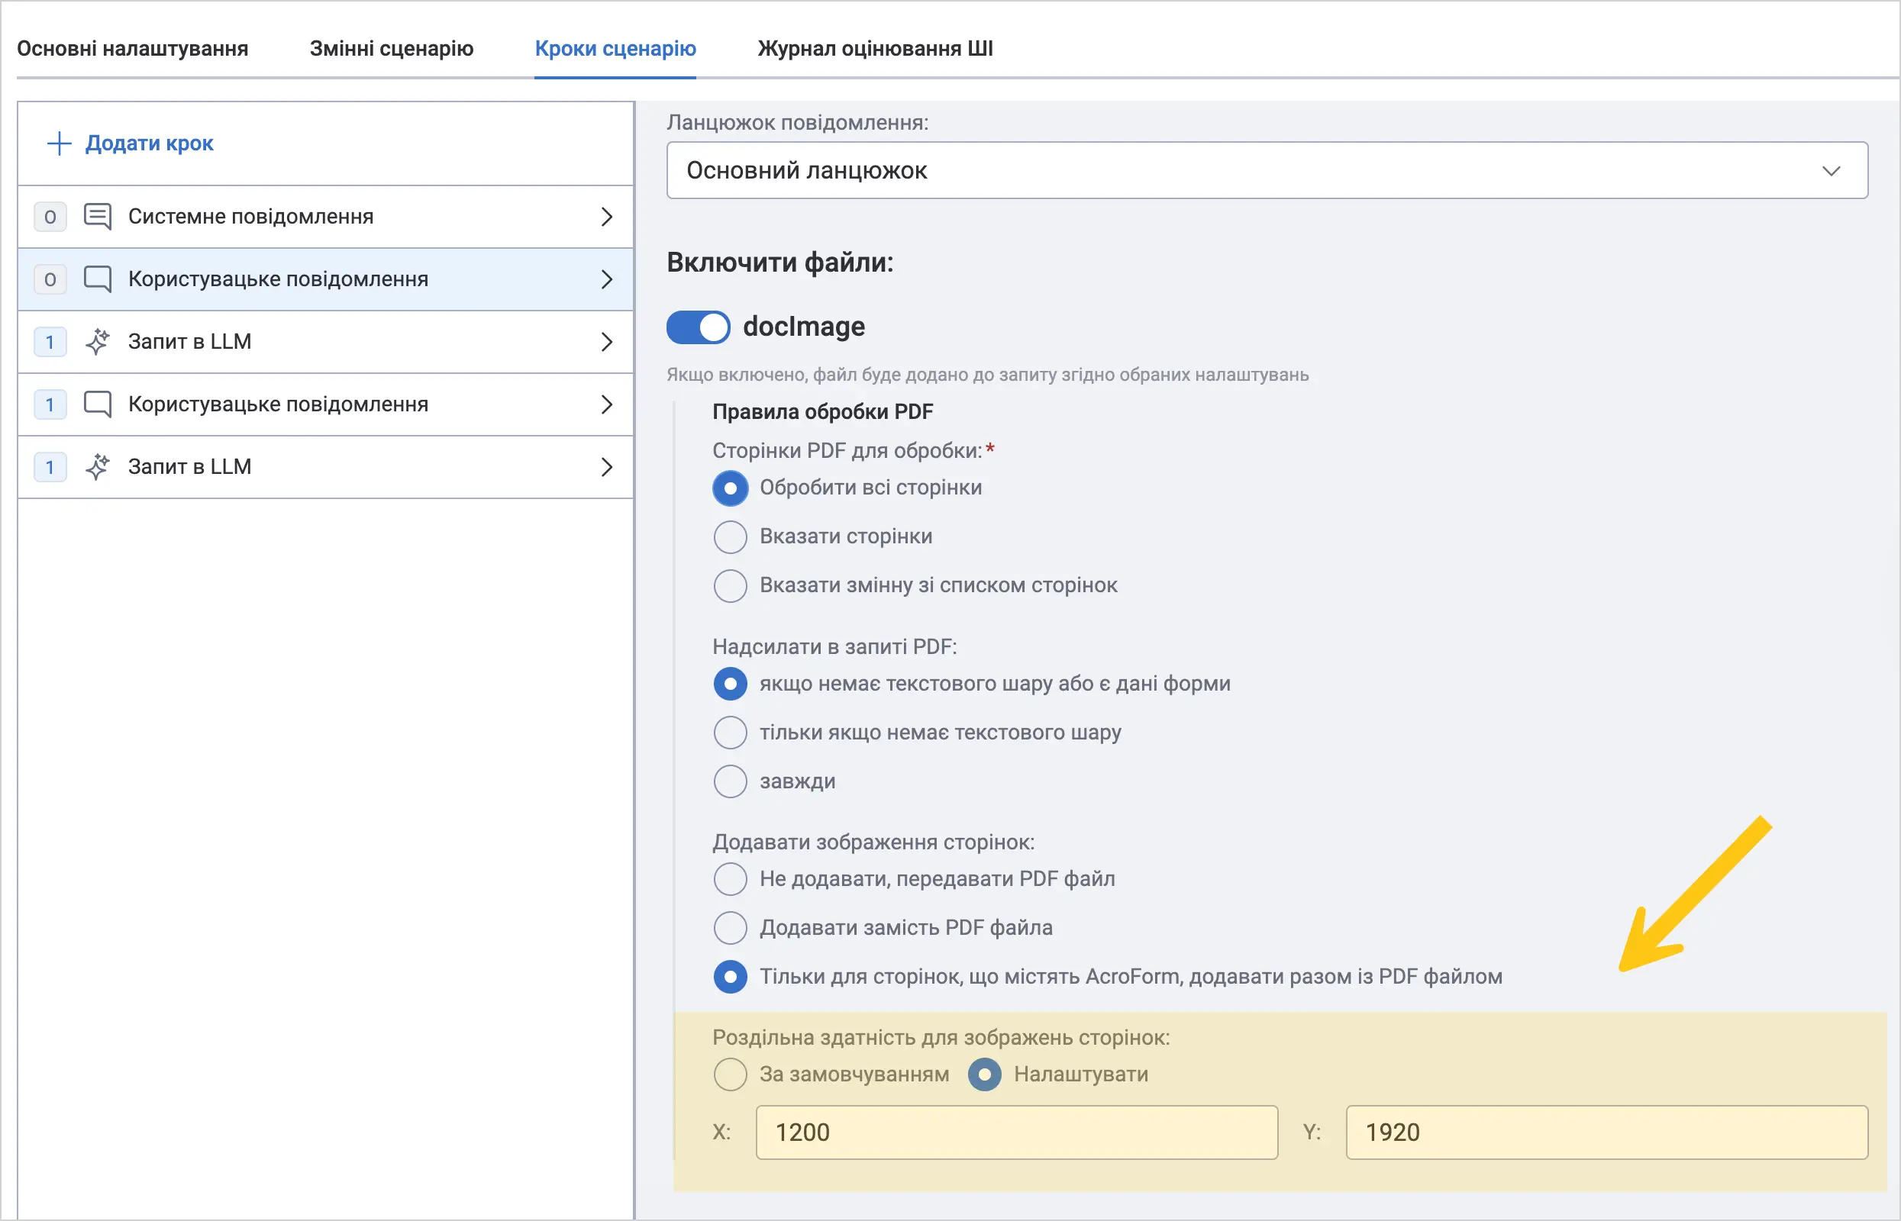This screenshot has width=1901, height=1221.
Task: Expand the Системне повідомлення step chevron
Action: pyautogui.click(x=607, y=217)
